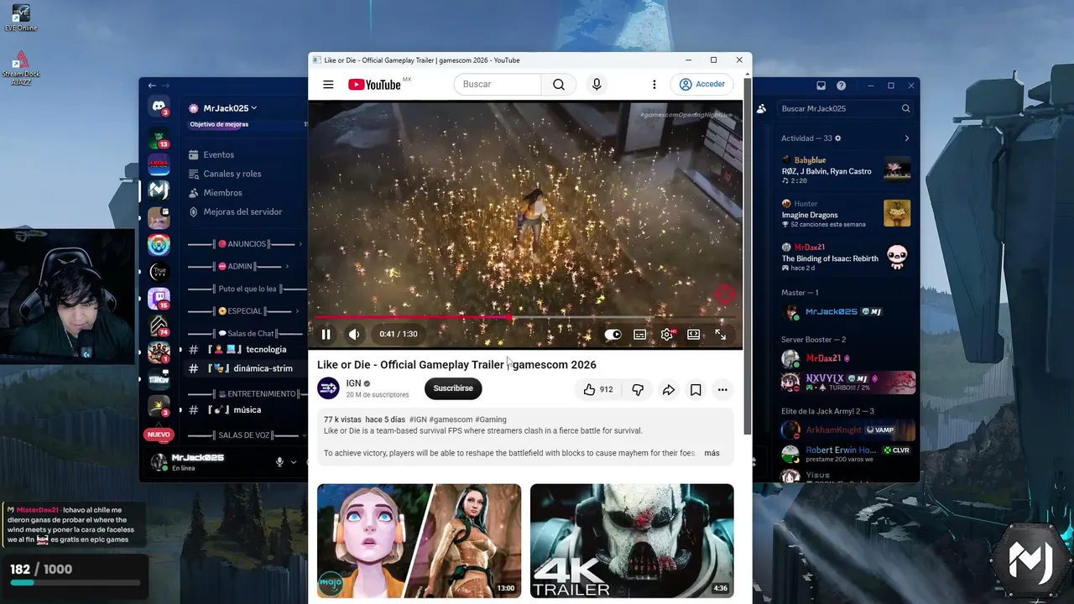
Task: Open the #gamescom hashtag link
Action: (451, 419)
